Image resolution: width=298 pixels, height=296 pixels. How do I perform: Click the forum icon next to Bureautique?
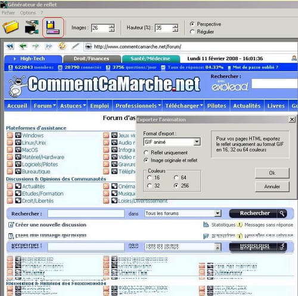[18, 171]
